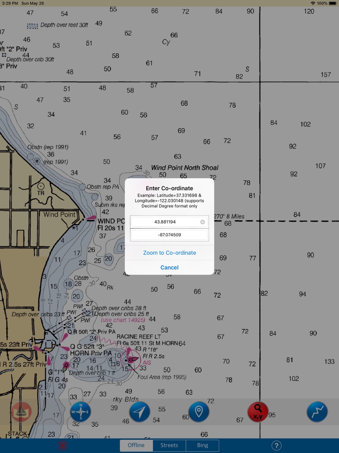Image resolution: width=339 pixels, height=453 pixels.
Task: Switch to the Bing map tab
Action: (x=202, y=445)
